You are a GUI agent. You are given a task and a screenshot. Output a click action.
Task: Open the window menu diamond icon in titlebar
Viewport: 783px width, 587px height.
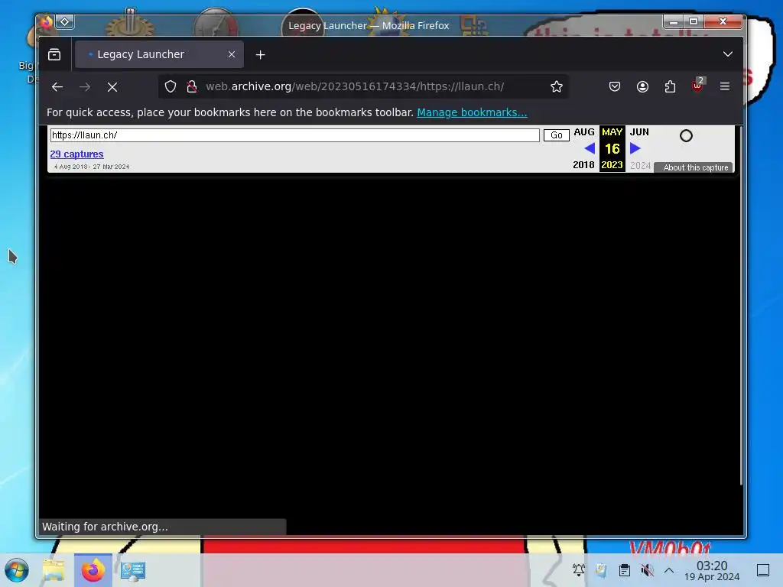65,21
